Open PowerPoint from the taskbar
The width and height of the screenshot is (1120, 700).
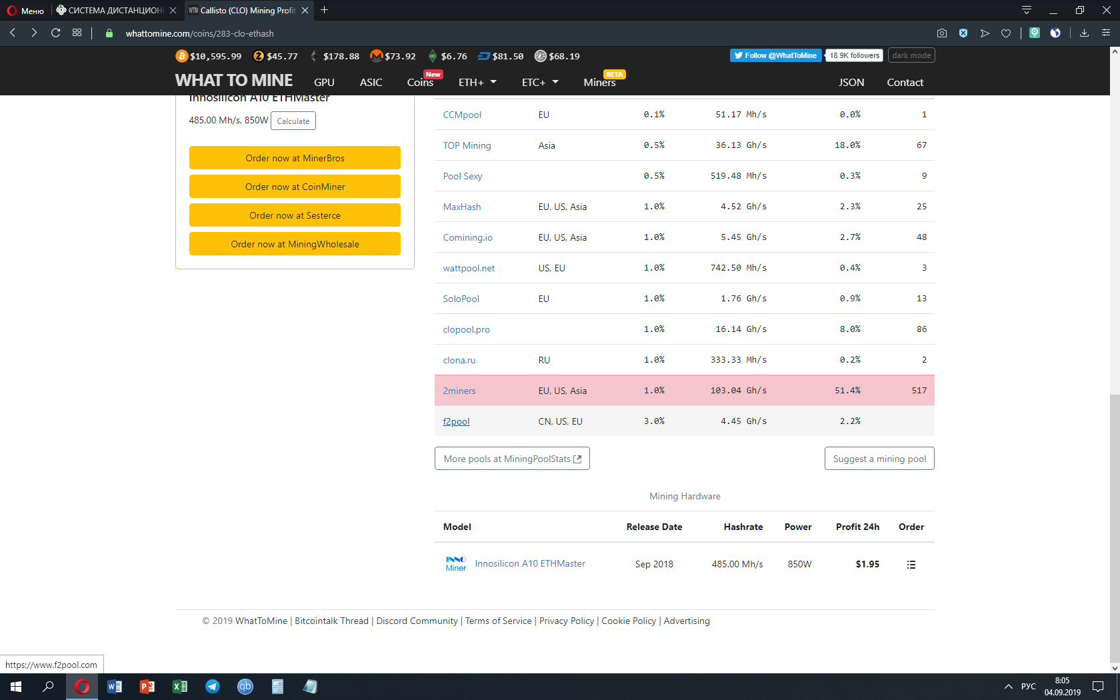click(x=147, y=686)
